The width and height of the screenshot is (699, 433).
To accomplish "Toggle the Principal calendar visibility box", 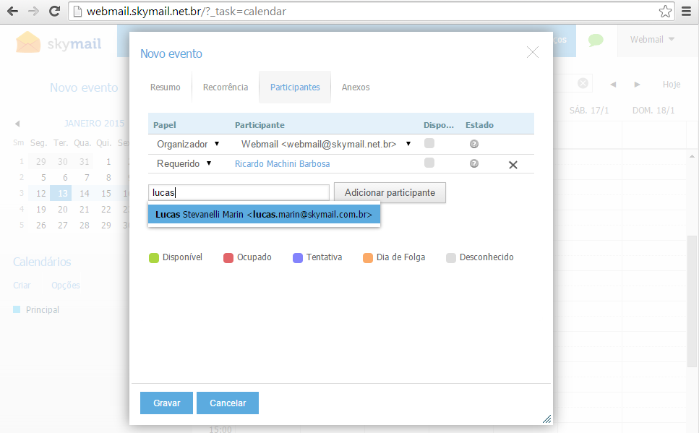I will [x=17, y=309].
